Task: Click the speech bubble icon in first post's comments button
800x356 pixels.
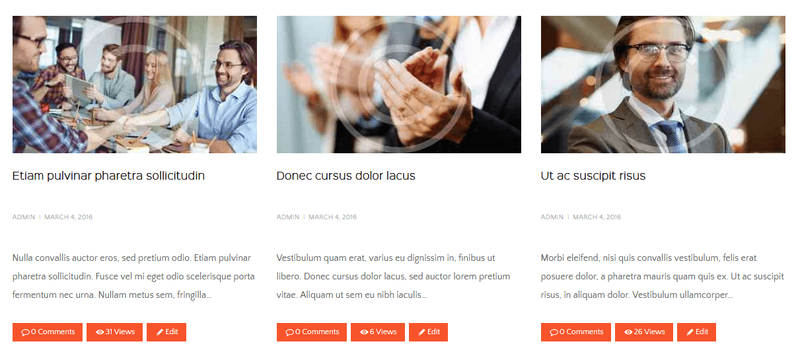Action: (x=25, y=333)
